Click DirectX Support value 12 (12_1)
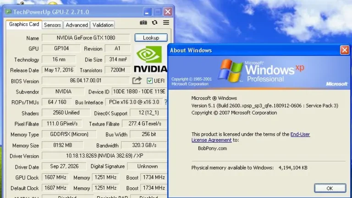Image resolution: width=352 pixels, height=198 pixels. click(148, 113)
